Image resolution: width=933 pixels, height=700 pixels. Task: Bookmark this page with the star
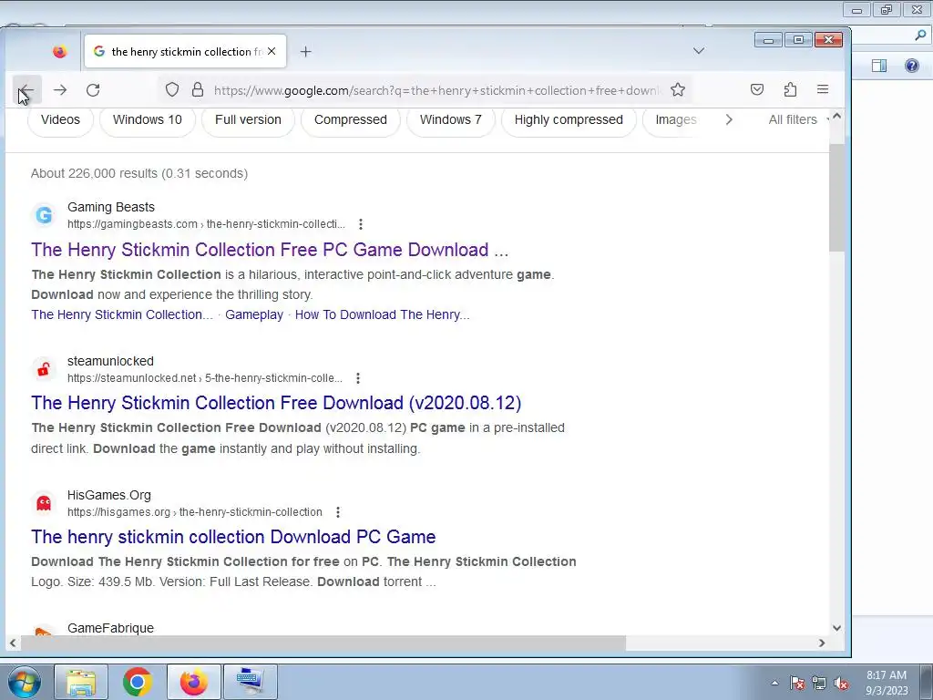click(x=678, y=90)
